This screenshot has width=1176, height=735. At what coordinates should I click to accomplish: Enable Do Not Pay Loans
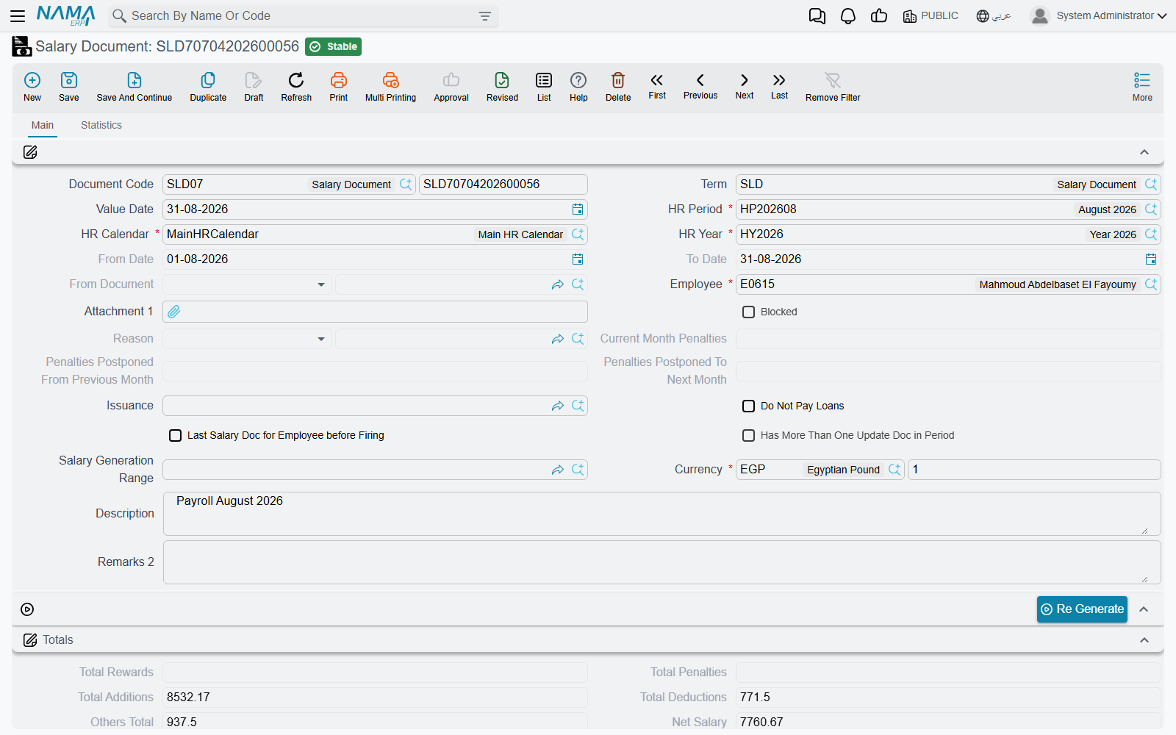(x=749, y=406)
